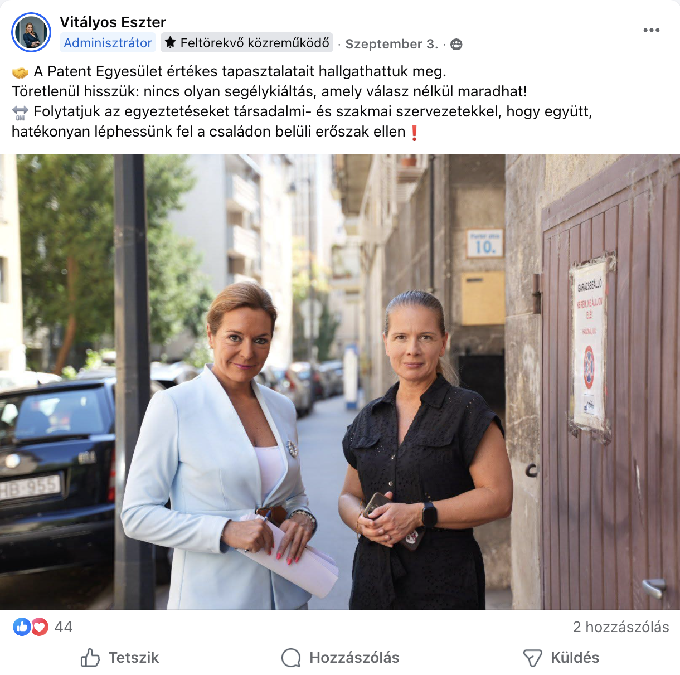Viewport: 680px width, 675px height.
Task: Open Vitályos Eszter's profile name link
Action: click(x=113, y=22)
